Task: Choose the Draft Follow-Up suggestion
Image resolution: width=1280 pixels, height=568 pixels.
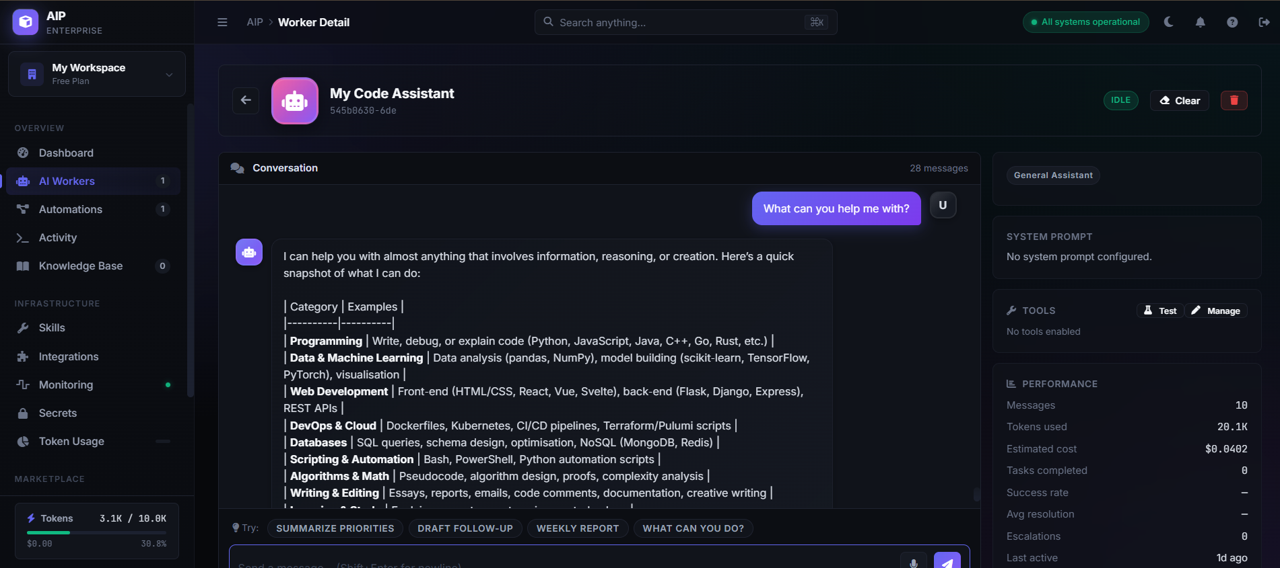Action: pos(465,528)
